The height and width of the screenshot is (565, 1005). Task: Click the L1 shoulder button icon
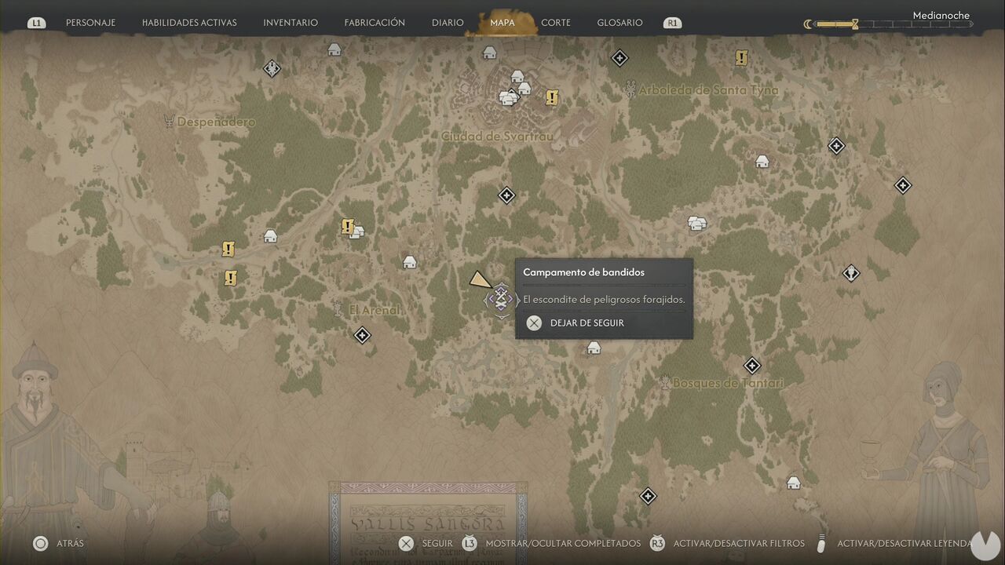point(36,23)
